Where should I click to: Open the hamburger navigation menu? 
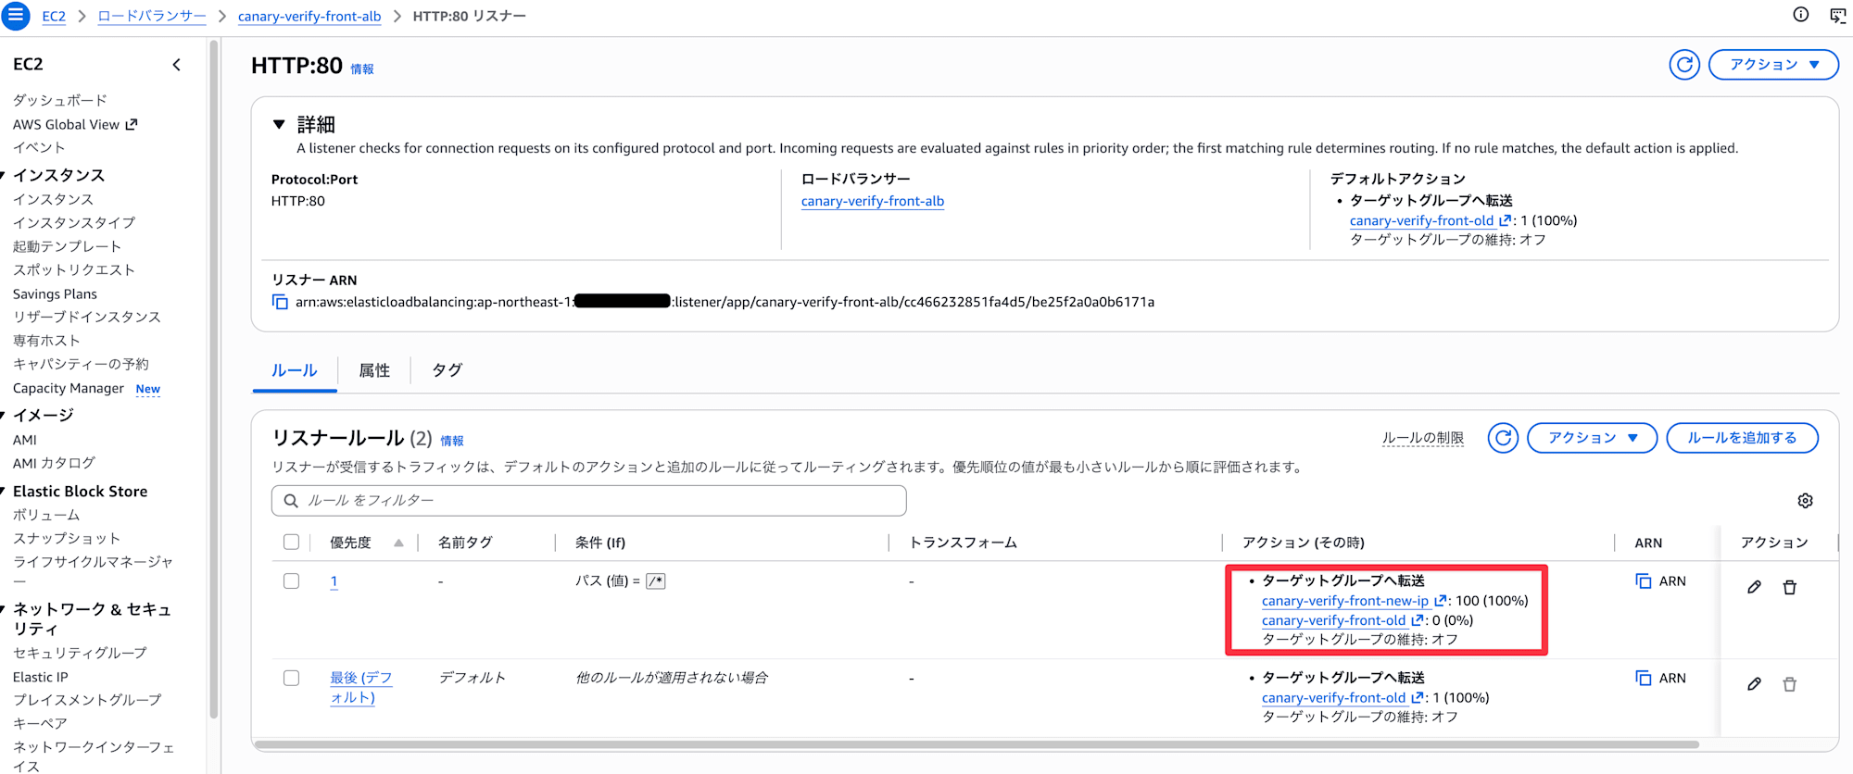tap(16, 16)
